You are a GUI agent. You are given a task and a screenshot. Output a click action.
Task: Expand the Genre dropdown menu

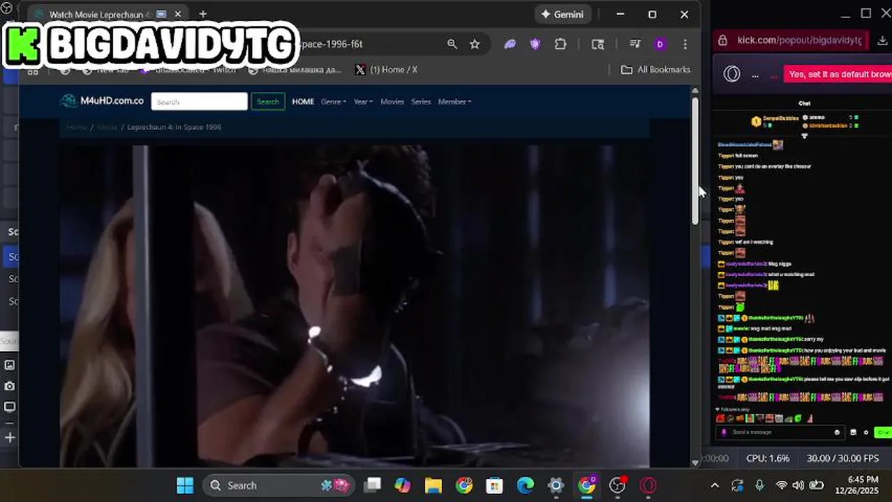[x=334, y=102]
